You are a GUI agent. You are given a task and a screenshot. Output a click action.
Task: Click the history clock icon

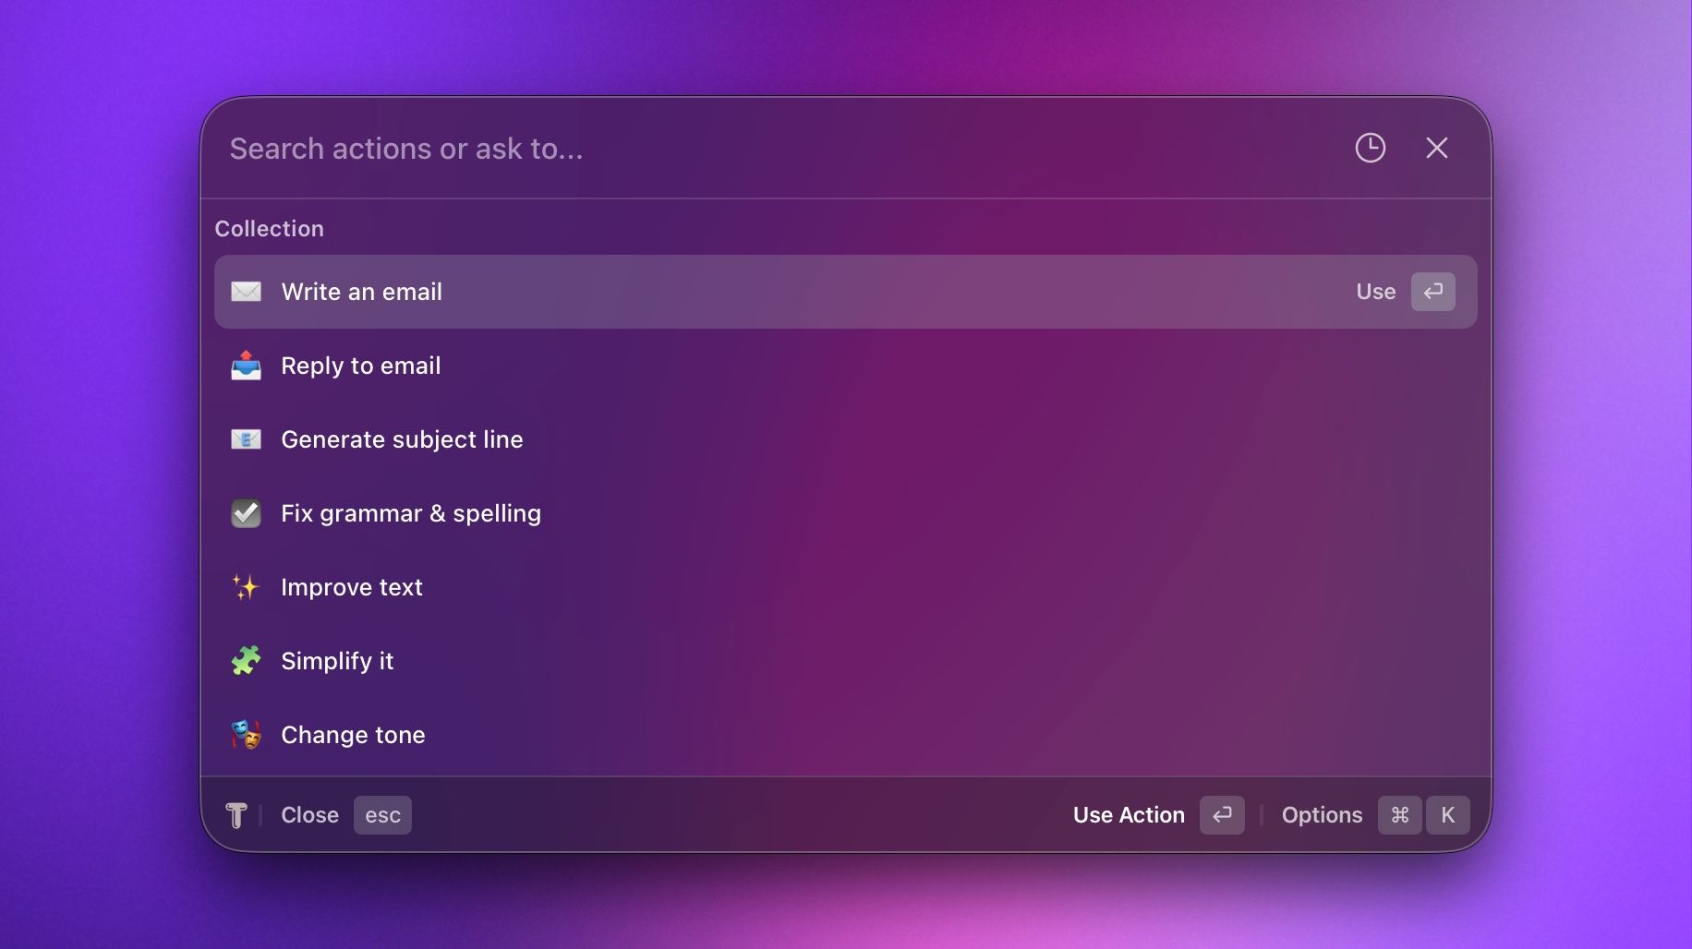[x=1370, y=148]
